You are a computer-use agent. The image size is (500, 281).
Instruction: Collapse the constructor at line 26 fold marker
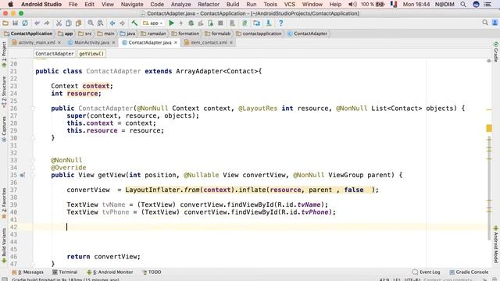(33, 108)
